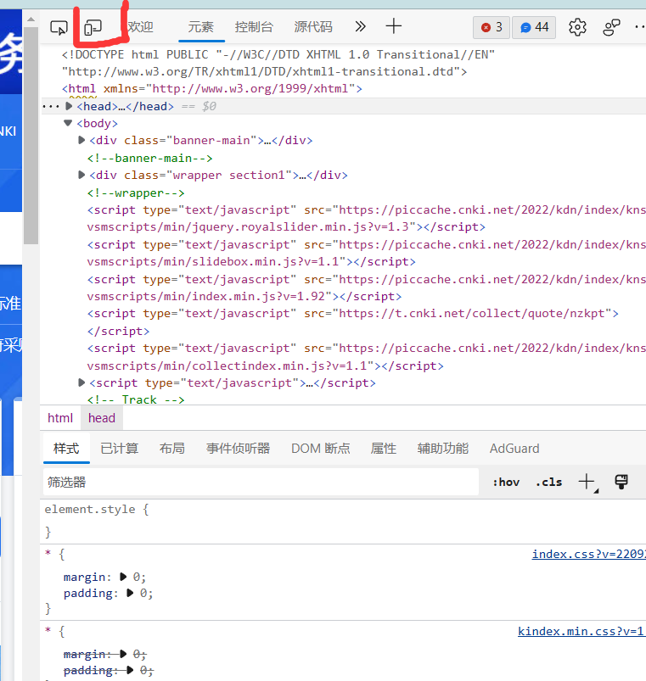Click scrollbar up arrow on page
The width and height of the screenshot is (646, 681).
click(x=31, y=20)
